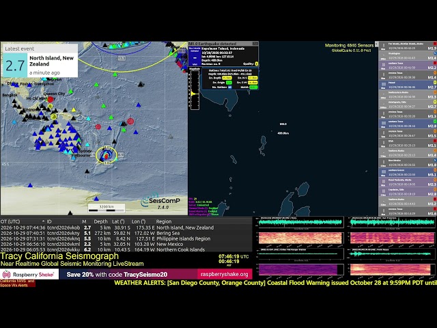Select the M1.6 event at list bottom
Screen dimensions: 437x328
point(408,211)
